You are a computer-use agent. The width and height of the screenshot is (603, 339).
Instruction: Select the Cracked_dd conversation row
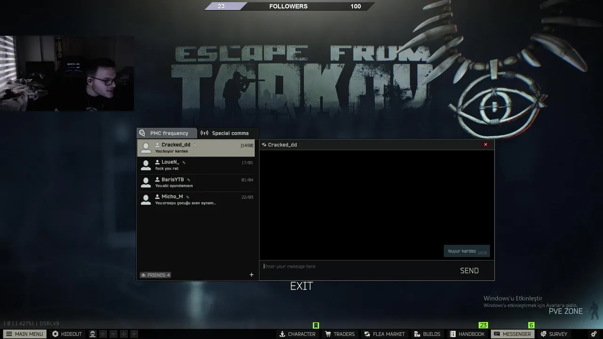click(x=196, y=148)
